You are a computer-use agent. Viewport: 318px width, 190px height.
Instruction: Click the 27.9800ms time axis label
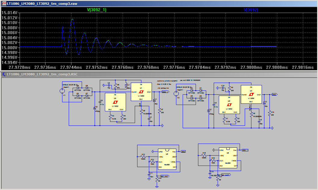click(251, 67)
